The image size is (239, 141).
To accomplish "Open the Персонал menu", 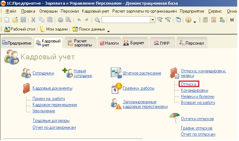I will click(x=70, y=11).
